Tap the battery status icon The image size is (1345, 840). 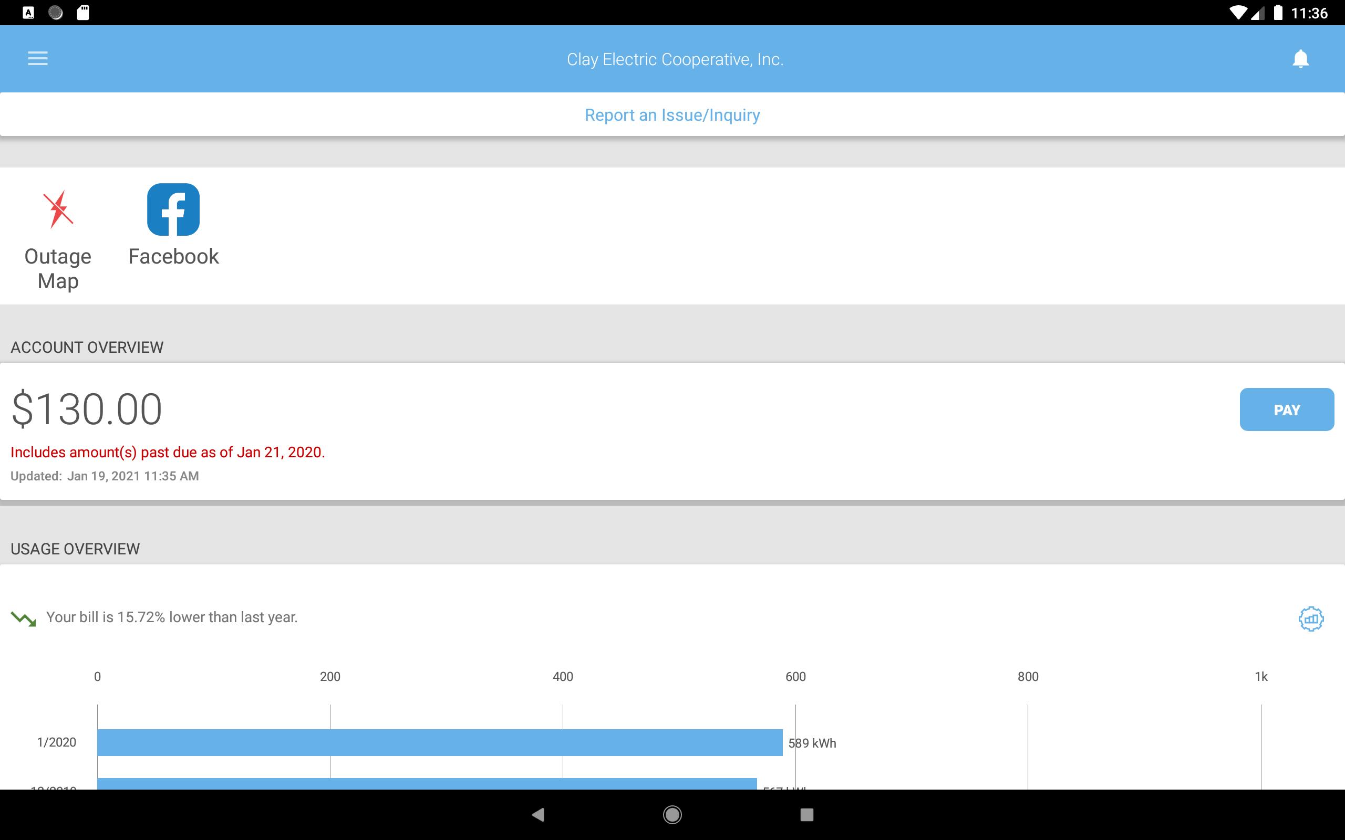(x=1278, y=12)
